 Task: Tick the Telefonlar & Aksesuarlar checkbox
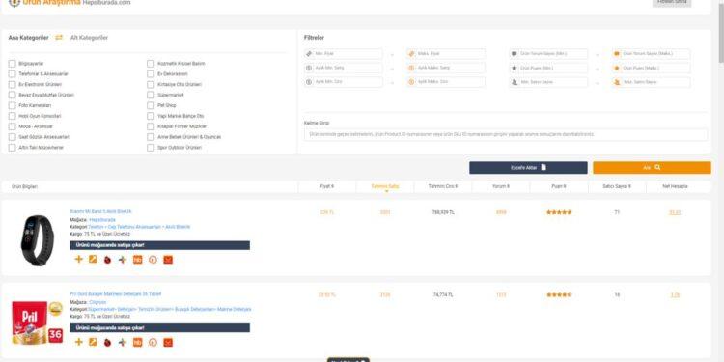click(x=12, y=74)
